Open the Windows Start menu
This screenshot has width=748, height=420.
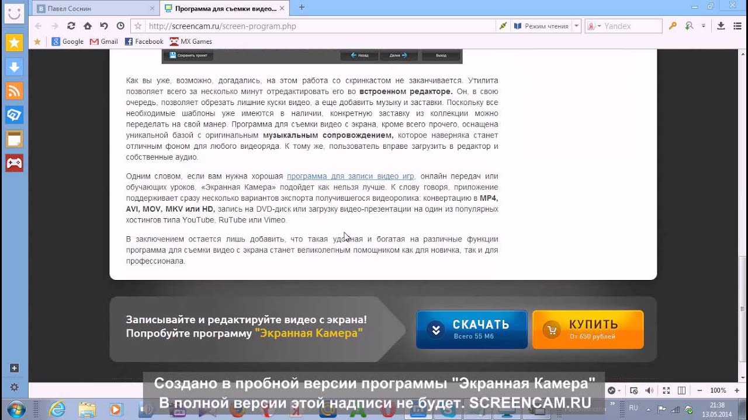pyautogui.click(x=16, y=408)
